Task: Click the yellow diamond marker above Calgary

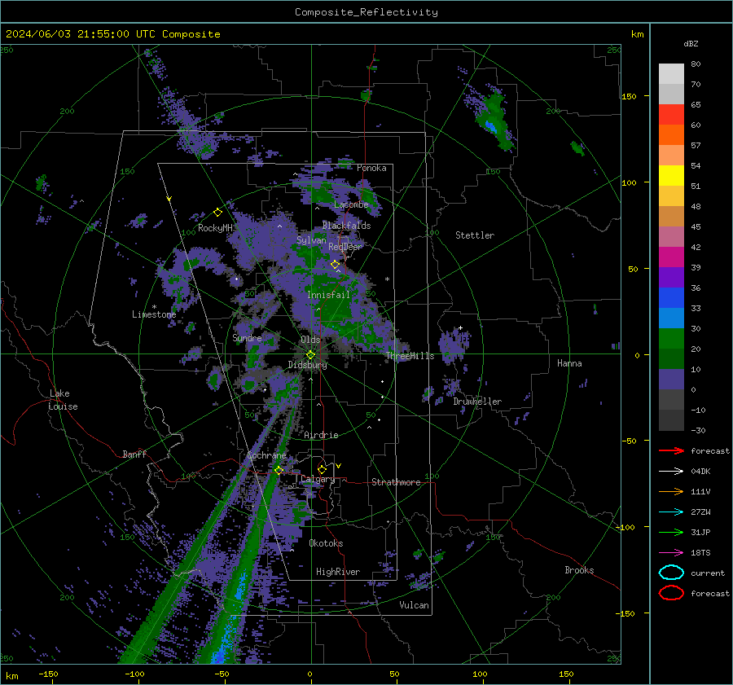Action: (322, 469)
